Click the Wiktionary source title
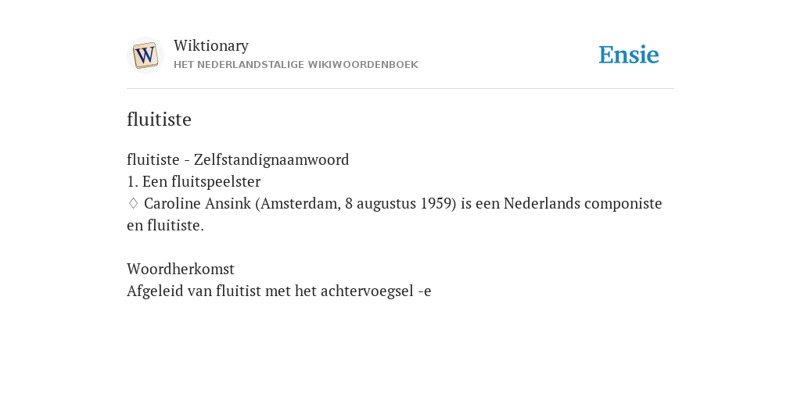Screen dimensions: 801x400 (x=211, y=45)
